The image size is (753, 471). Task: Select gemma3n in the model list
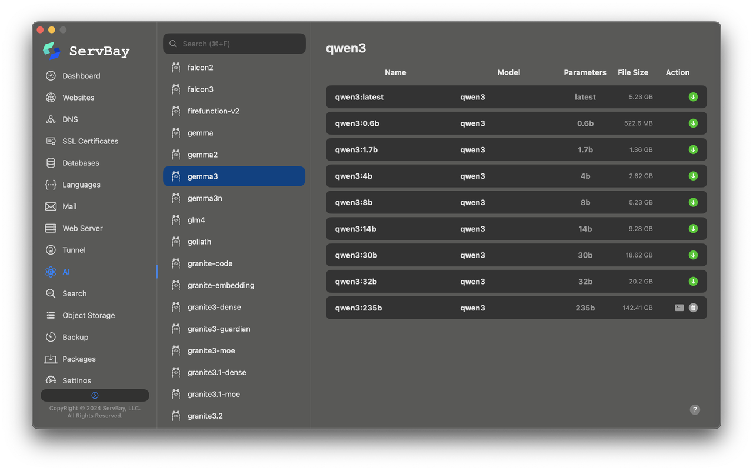(x=234, y=198)
